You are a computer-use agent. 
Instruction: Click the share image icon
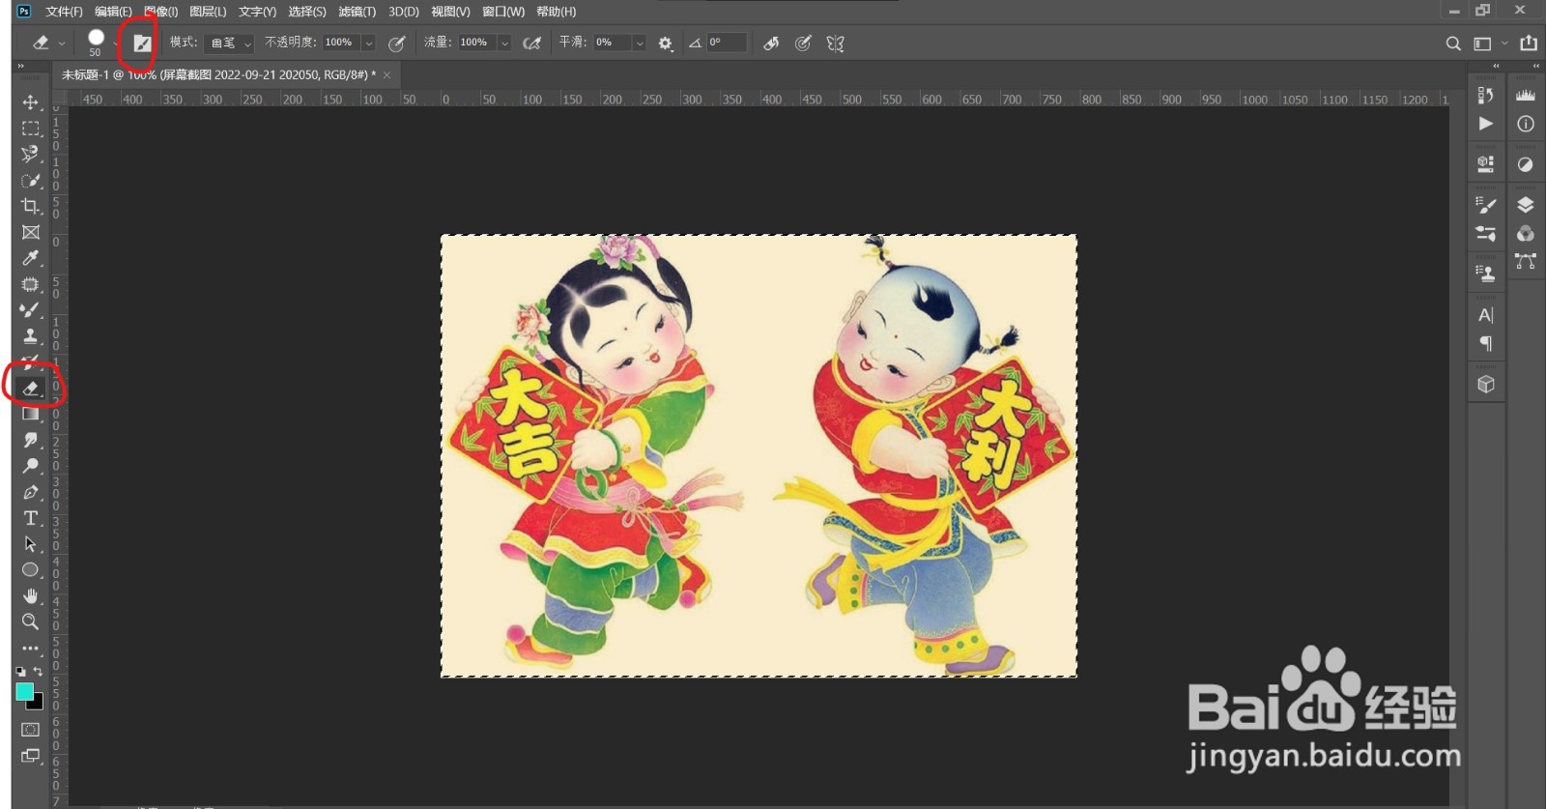[1529, 43]
